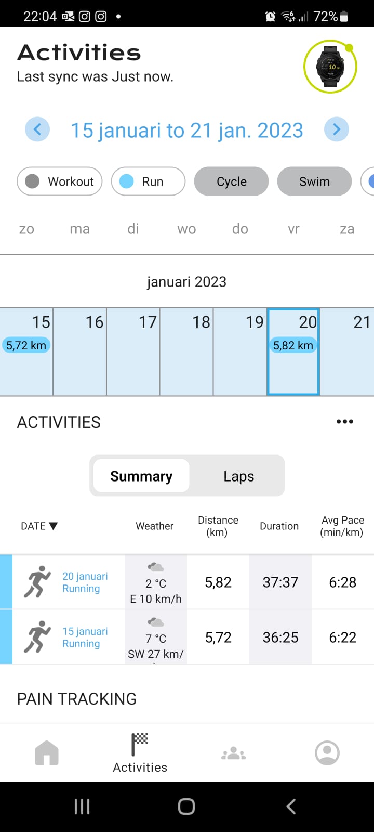Open the community group icon

tap(234, 753)
